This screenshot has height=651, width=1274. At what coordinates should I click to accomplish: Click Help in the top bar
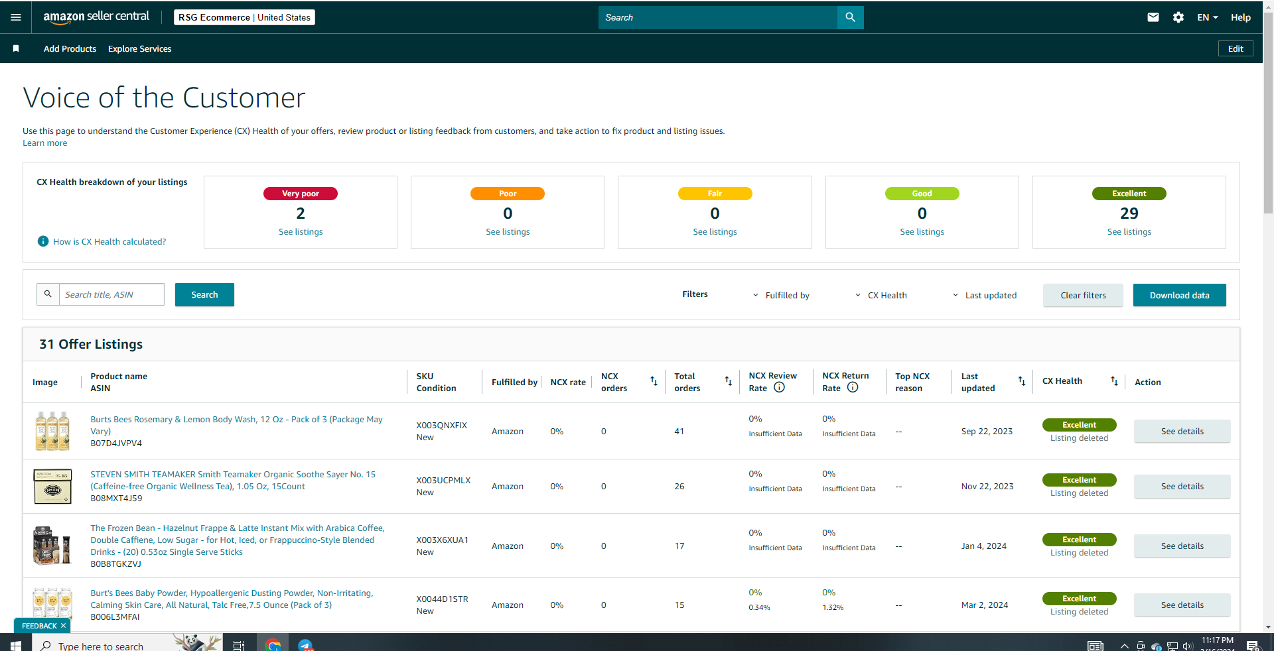coord(1240,17)
